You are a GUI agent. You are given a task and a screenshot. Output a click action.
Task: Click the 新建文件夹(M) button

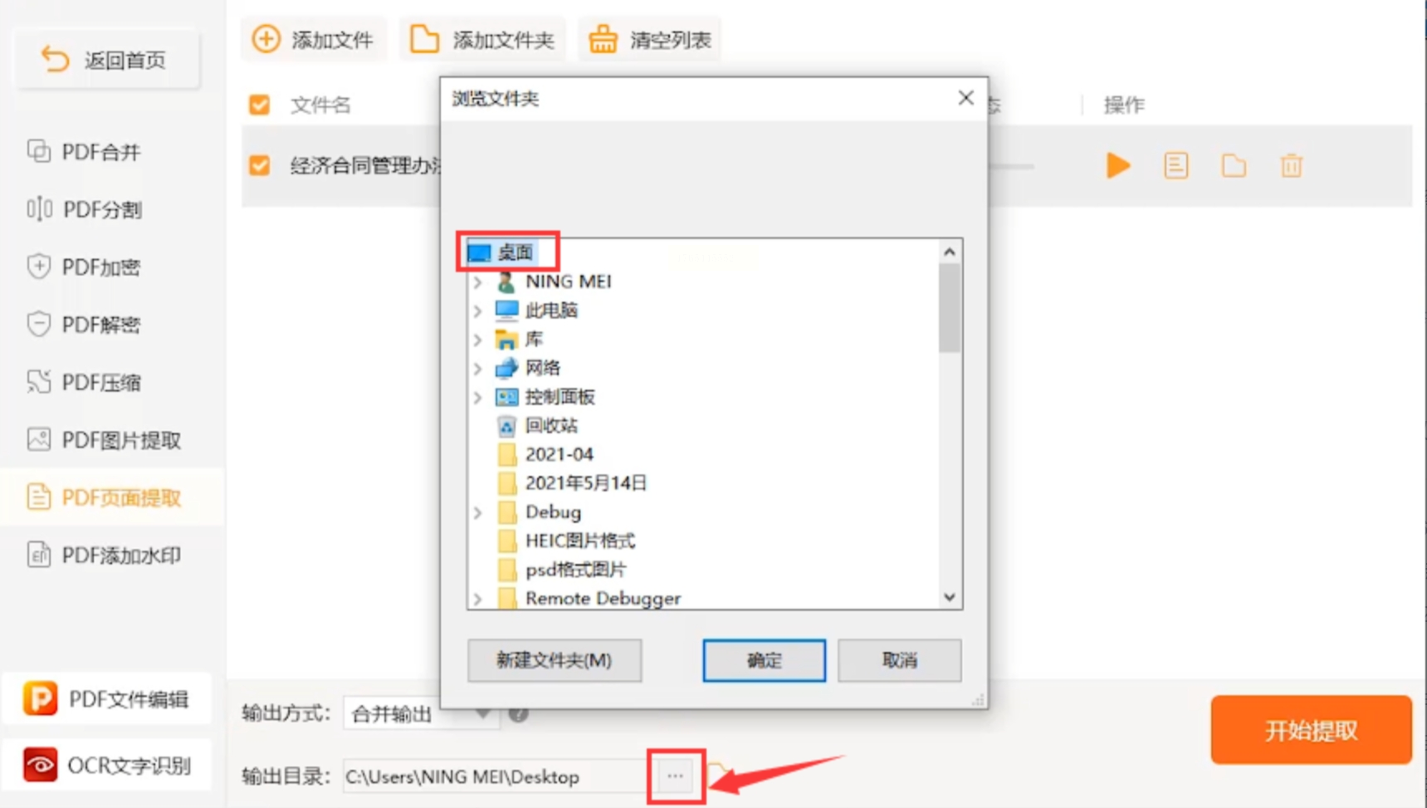pyautogui.click(x=554, y=660)
